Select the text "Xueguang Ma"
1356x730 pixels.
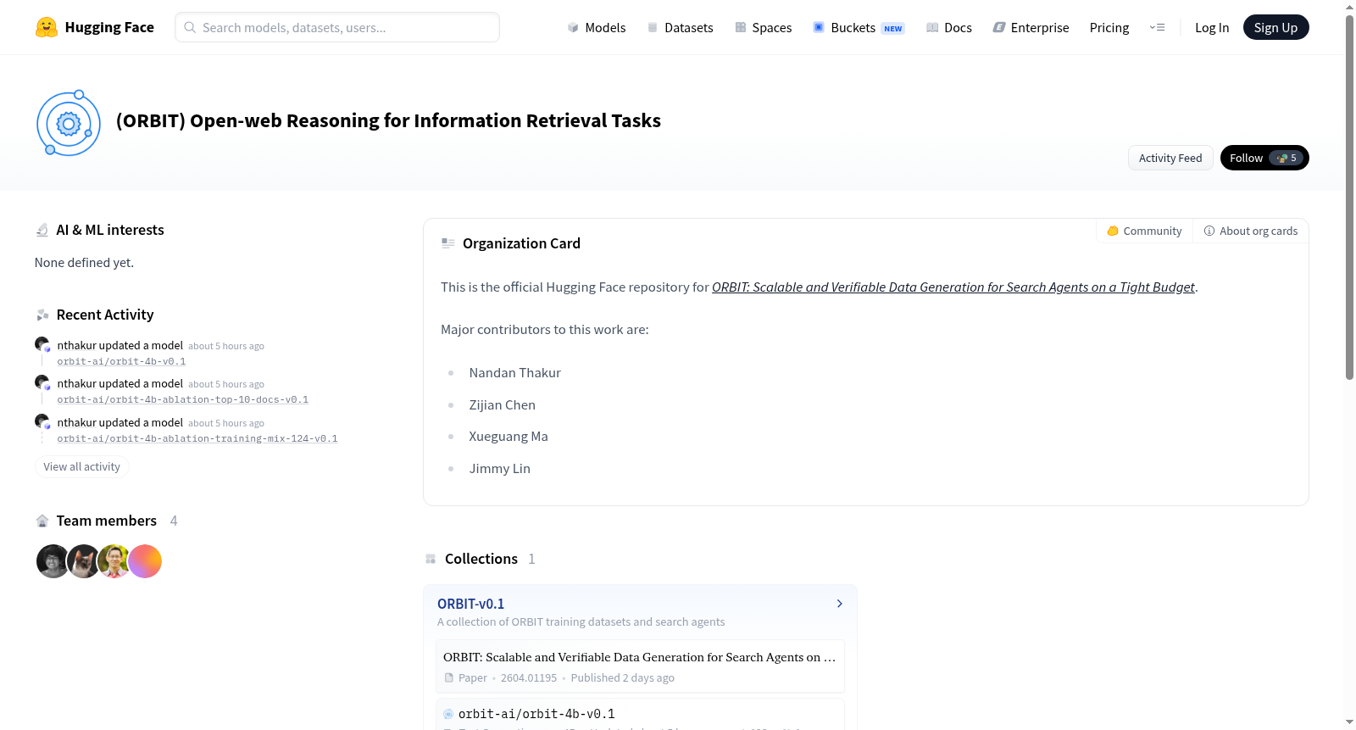click(x=508, y=437)
